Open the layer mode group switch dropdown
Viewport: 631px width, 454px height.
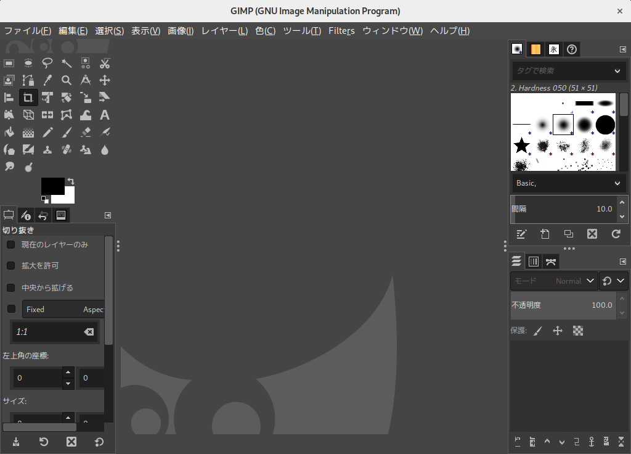pos(613,281)
